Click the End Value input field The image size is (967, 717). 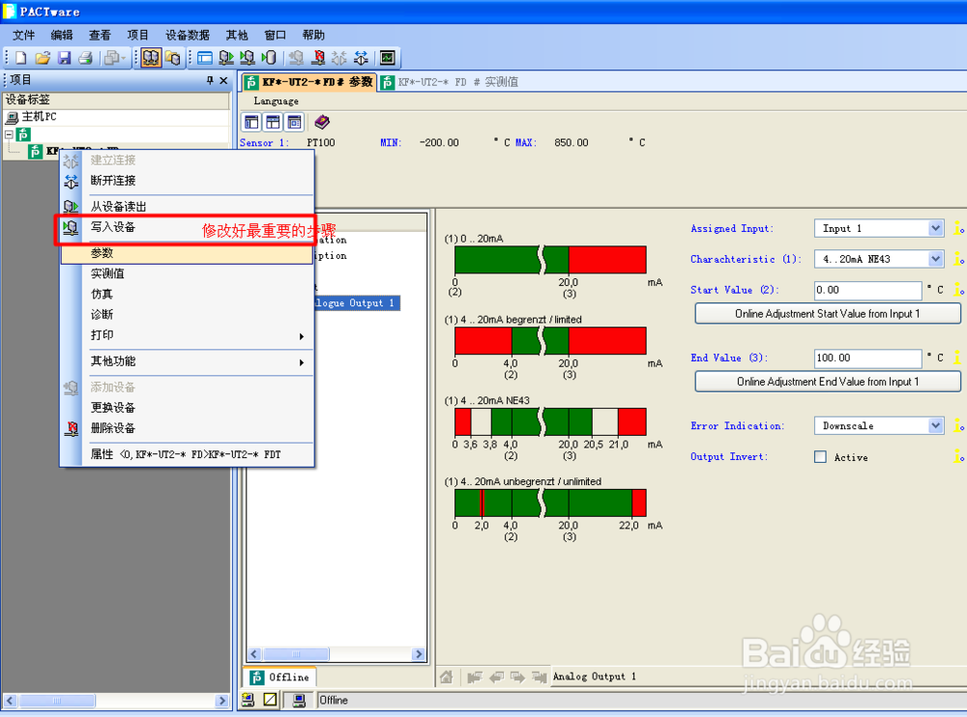(x=867, y=358)
